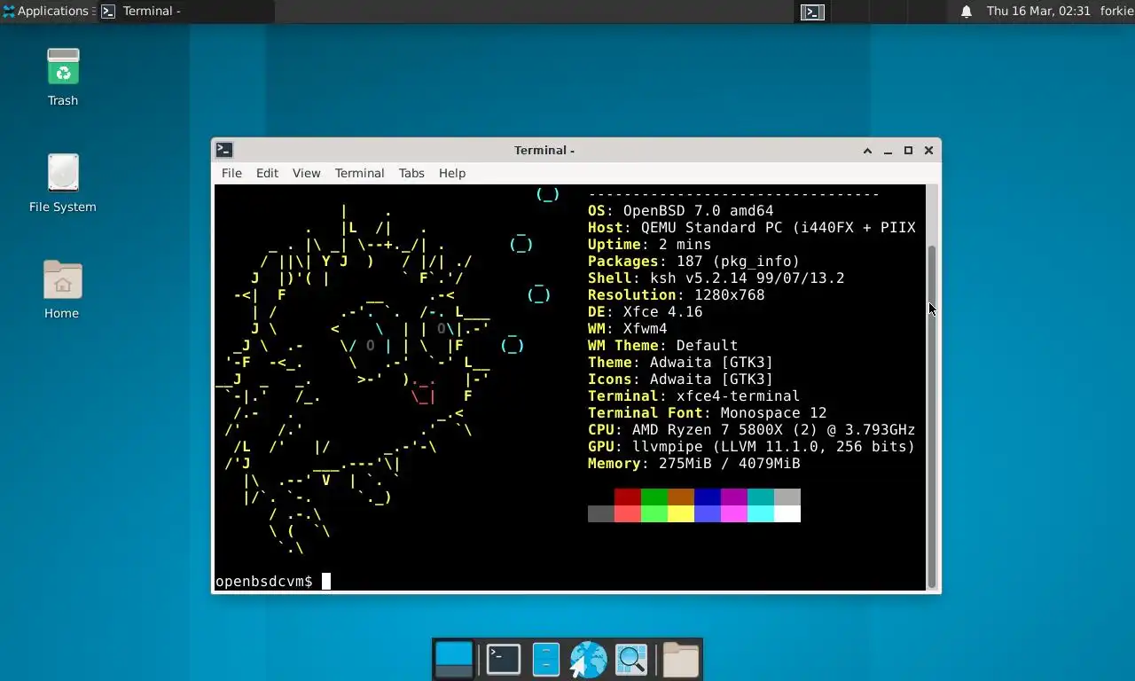Click the 'WM: Xfwm4' line
1135x681 pixels.
coord(627,329)
